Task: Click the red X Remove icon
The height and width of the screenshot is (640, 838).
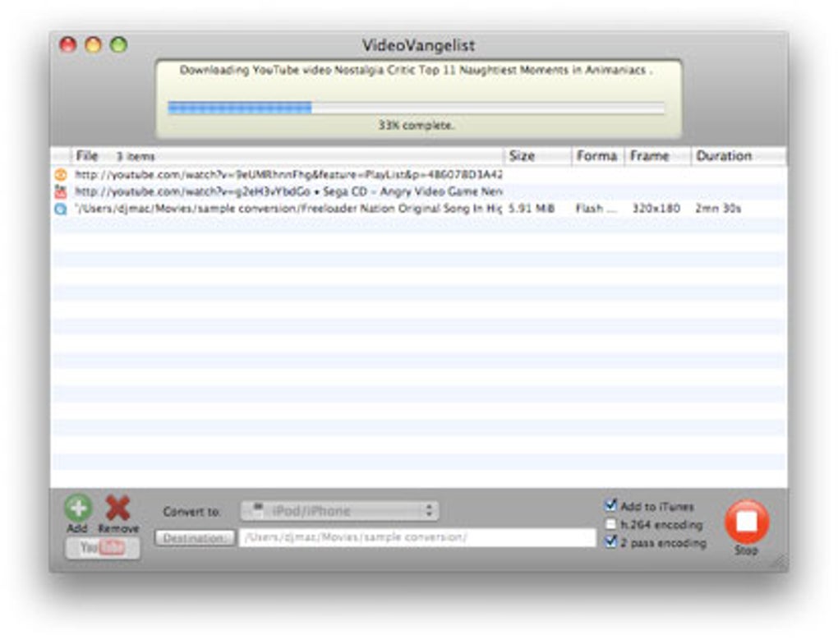Action: coord(118,508)
